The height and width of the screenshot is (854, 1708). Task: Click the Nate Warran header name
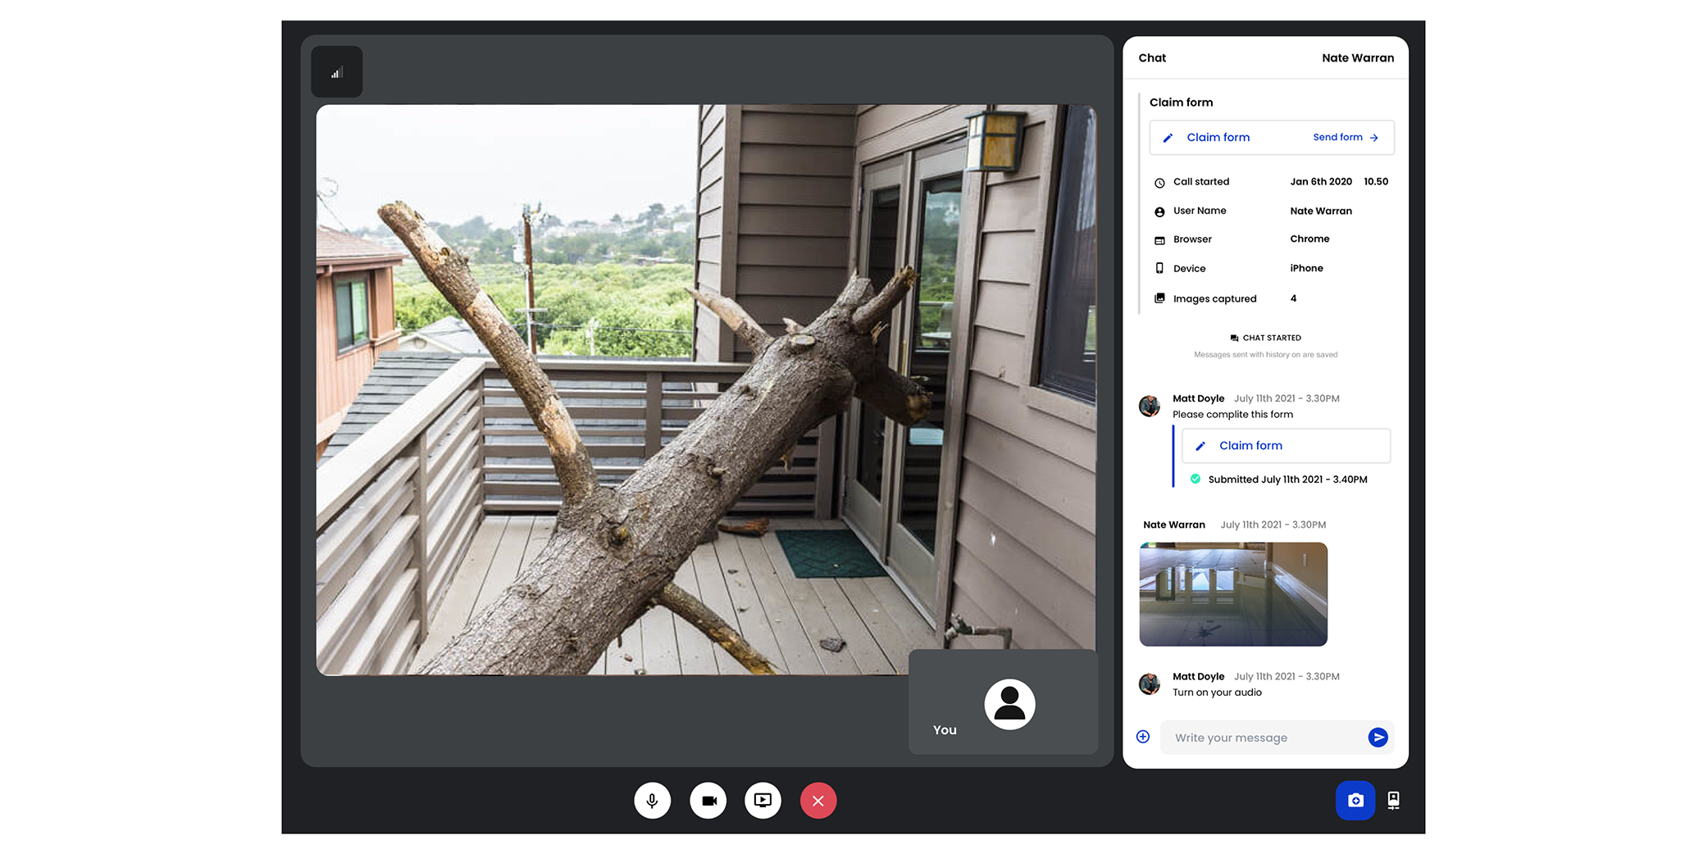tap(1358, 57)
